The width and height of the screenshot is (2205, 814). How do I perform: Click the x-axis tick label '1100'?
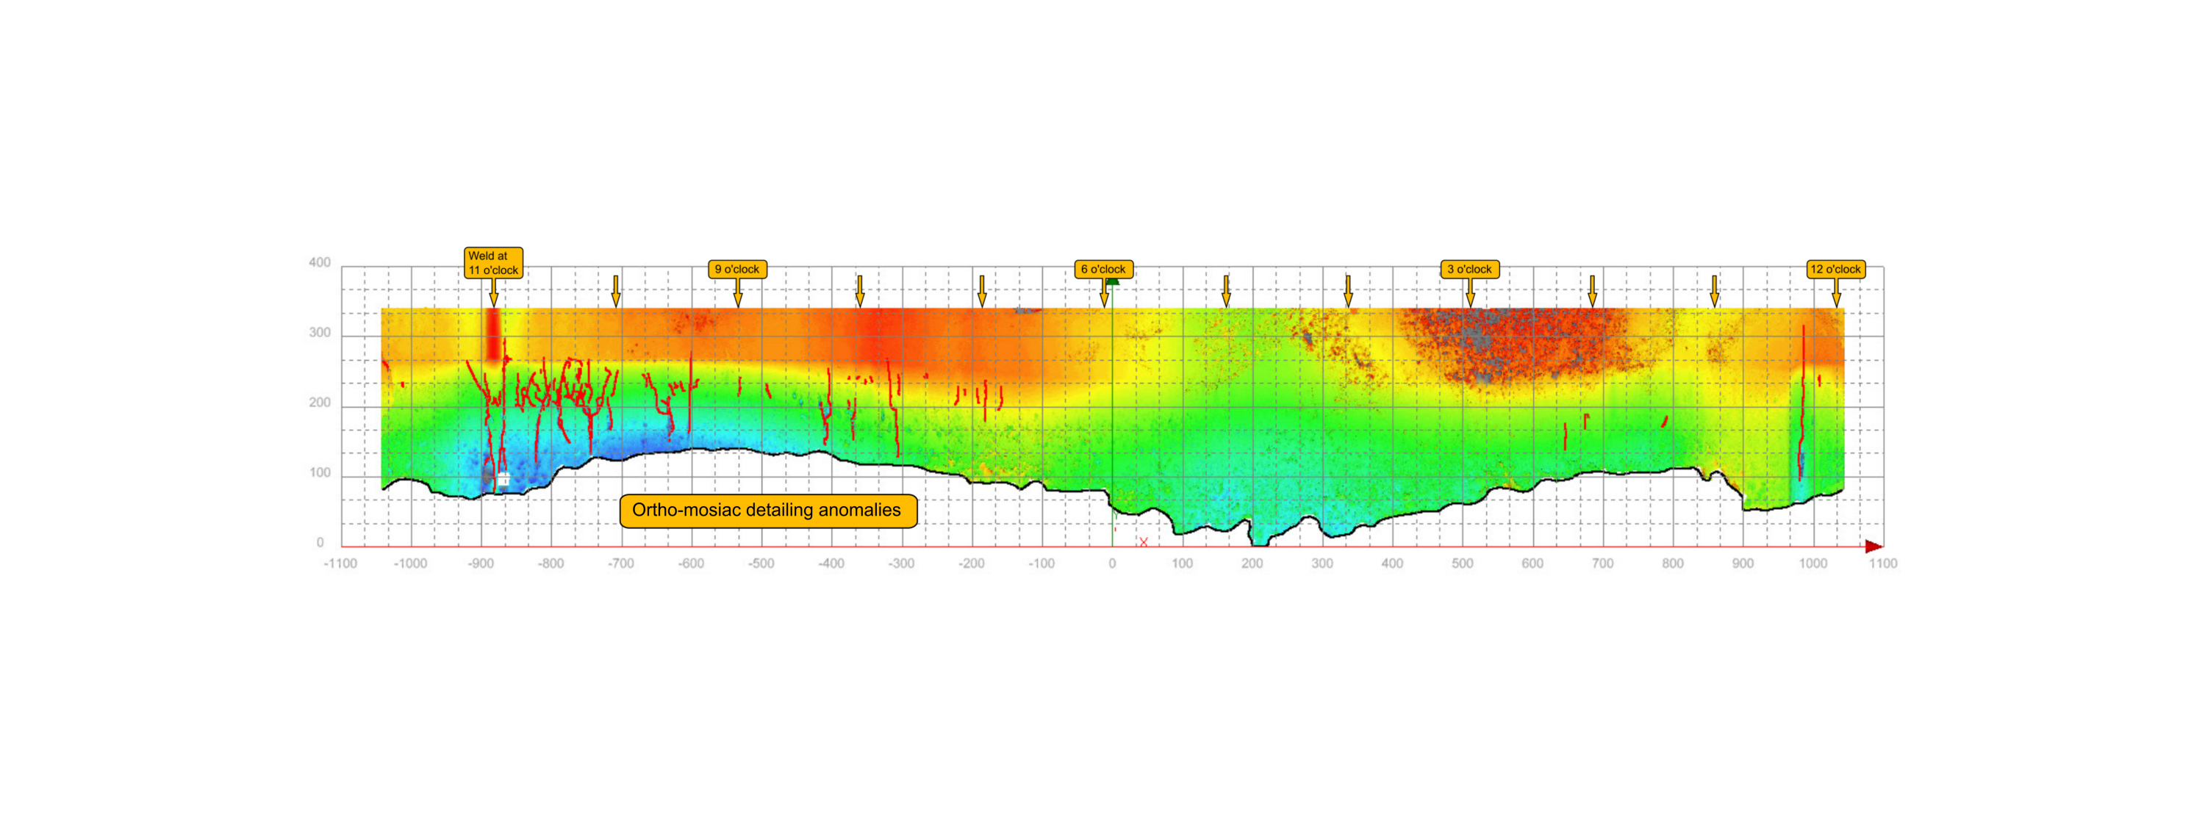tap(1882, 563)
